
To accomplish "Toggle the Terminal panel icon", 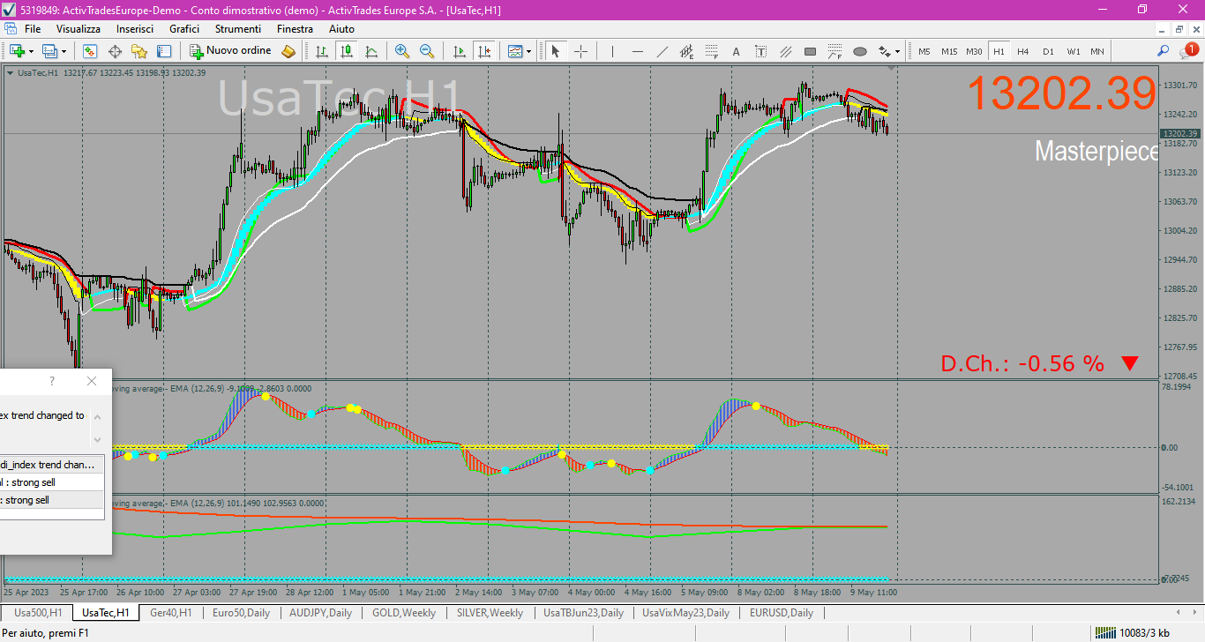I will [x=164, y=51].
